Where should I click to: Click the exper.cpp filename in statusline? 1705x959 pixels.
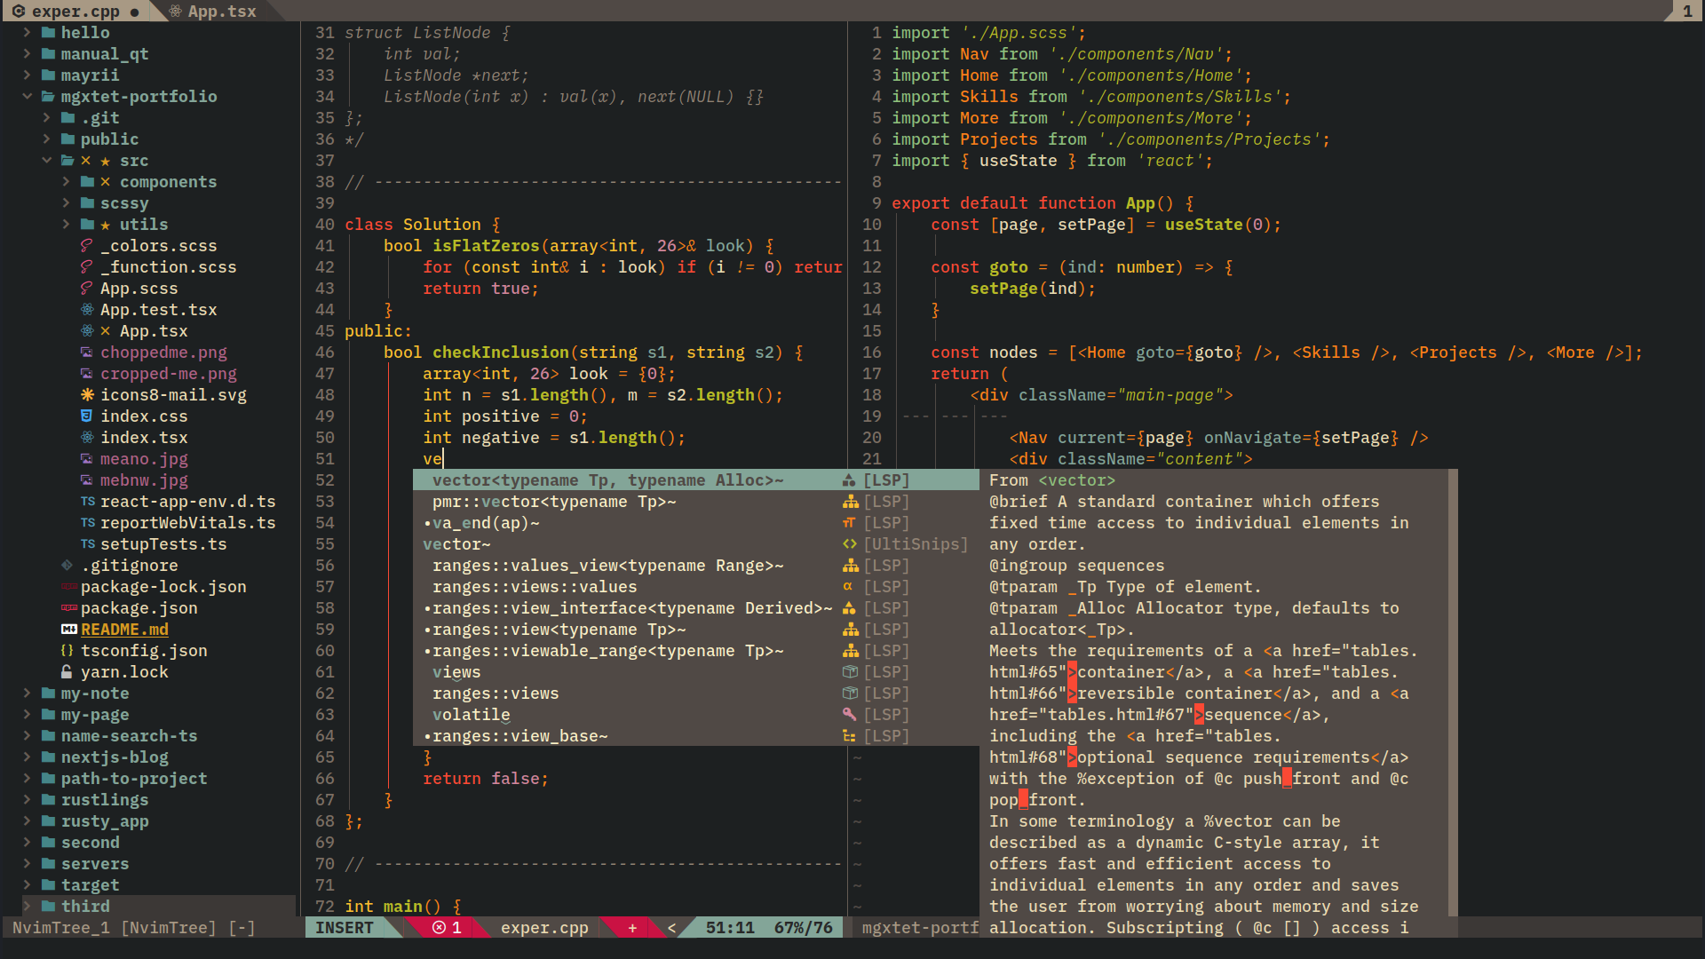coord(544,927)
